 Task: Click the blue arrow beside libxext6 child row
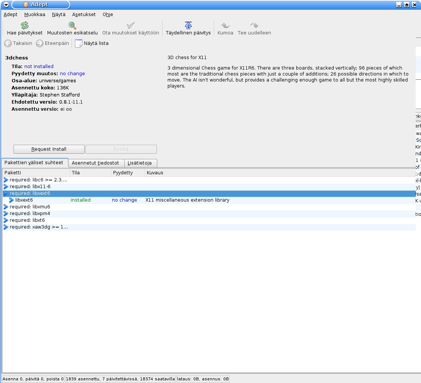(12, 200)
